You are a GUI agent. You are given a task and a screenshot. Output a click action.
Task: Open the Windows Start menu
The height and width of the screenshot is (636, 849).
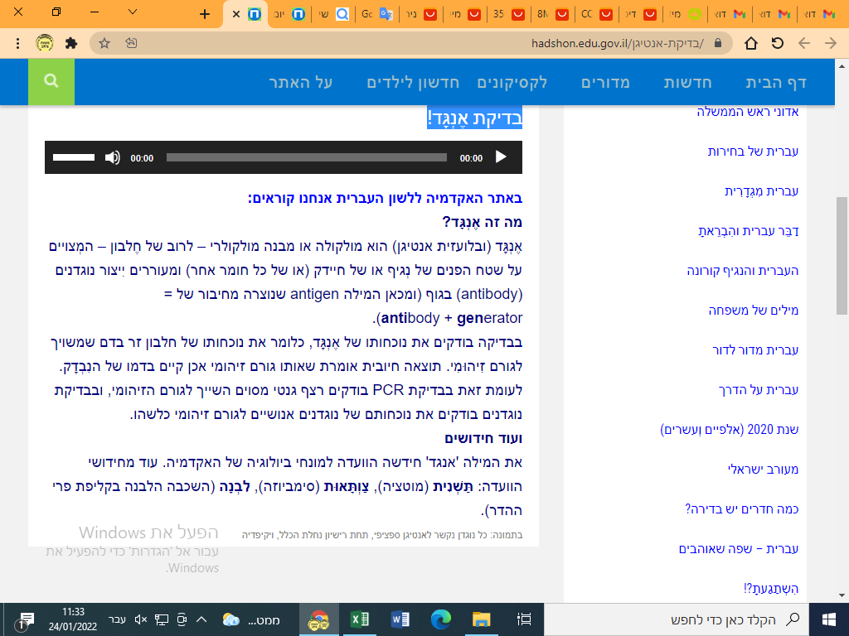[x=829, y=619]
